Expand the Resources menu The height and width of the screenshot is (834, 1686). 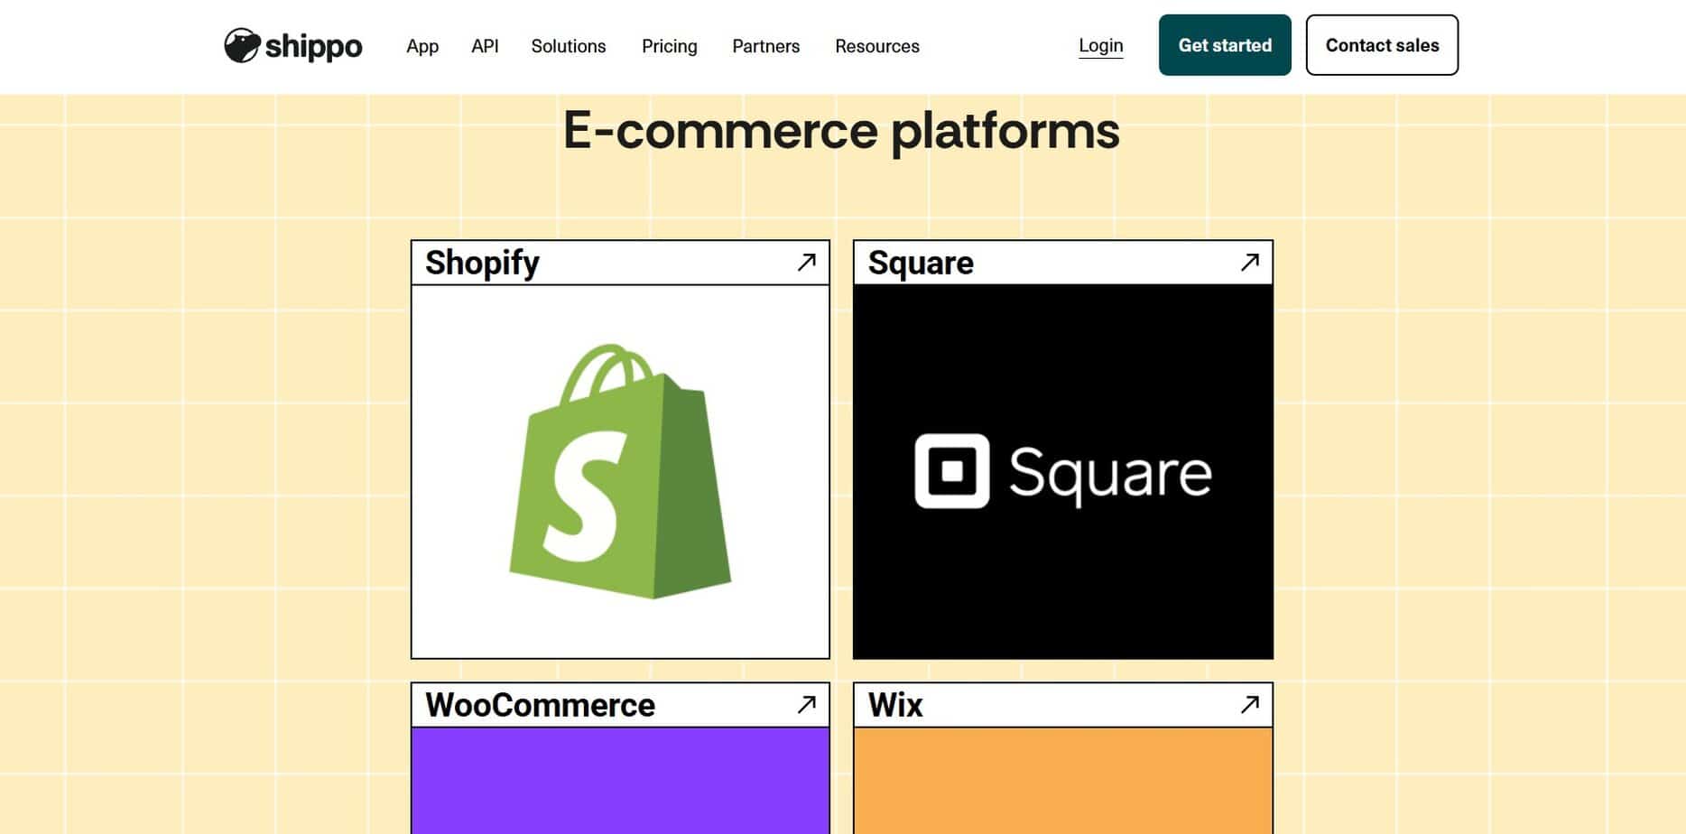pos(876,46)
